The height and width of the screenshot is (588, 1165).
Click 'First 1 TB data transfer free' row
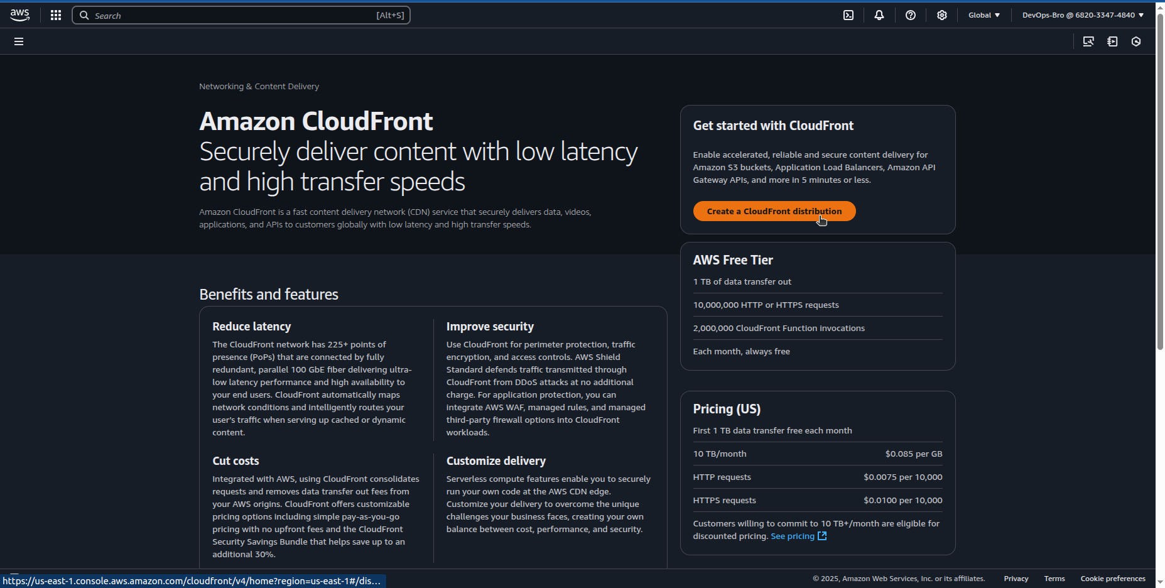(818, 430)
